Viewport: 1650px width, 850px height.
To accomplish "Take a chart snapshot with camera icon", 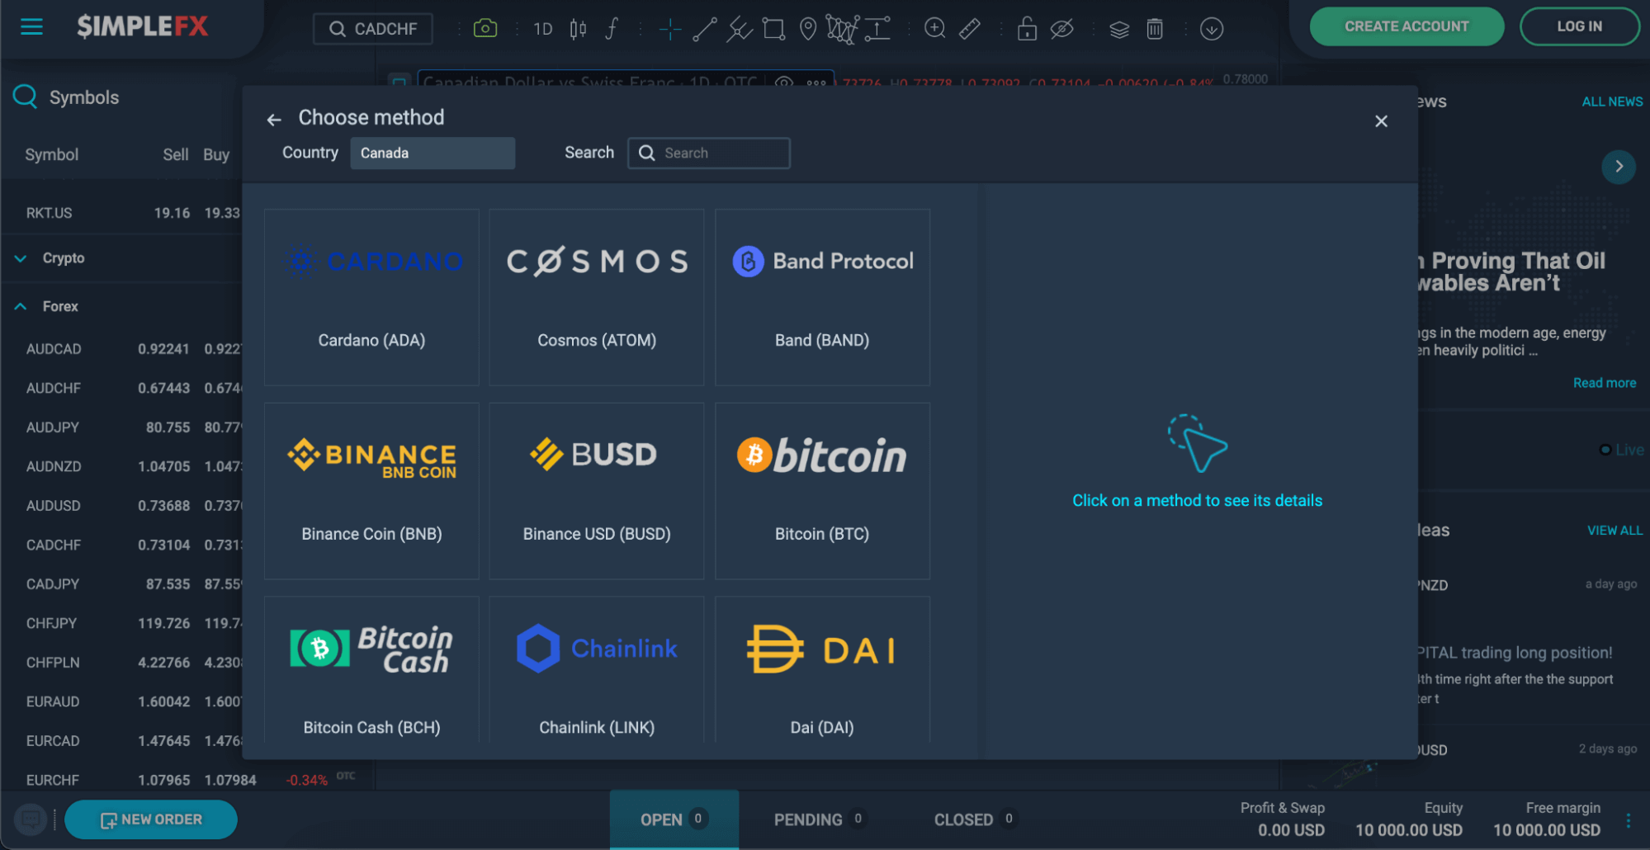I will [x=485, y=29].
